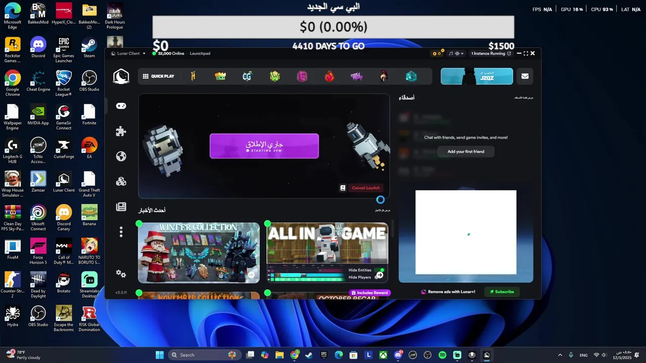Click the view all news link
Screen dimensions: 646x363
pyautogui.click(x=383, y=210)
